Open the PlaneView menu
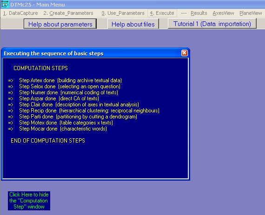The height and width of the screenshot is (215, 265). pos(251,13)
